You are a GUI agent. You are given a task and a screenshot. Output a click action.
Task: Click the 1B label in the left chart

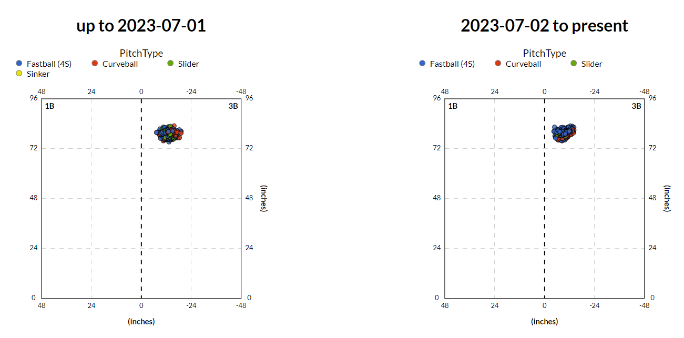tap(49, 106)
